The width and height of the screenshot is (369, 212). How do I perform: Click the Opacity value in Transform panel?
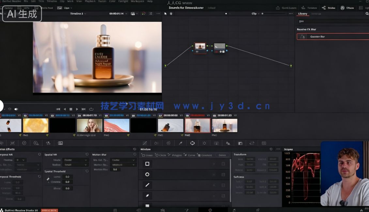pos(273,170)
